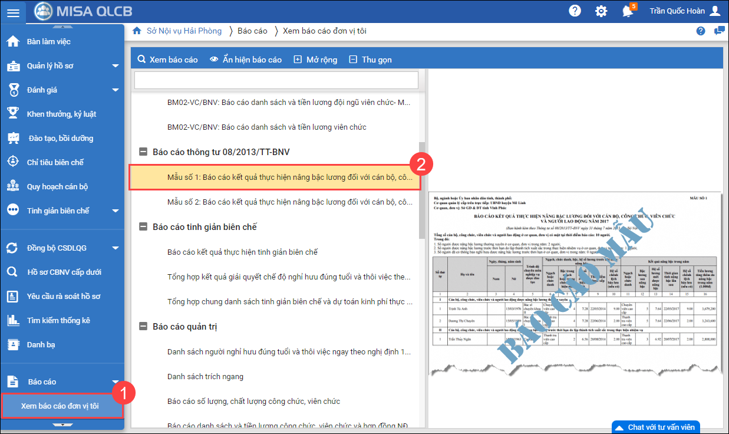Expand the Đồng bộ CSDLQG submenu
The image size is (729, 434).
[x=116, y=248]
